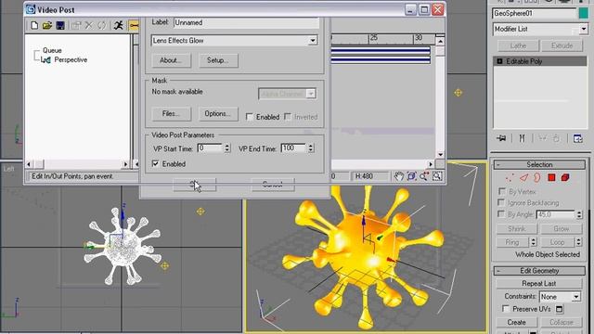Execute Sequence running man icon
Image resolution: width=594 pixels, height=334 pixels.
(x=118, y=25)
